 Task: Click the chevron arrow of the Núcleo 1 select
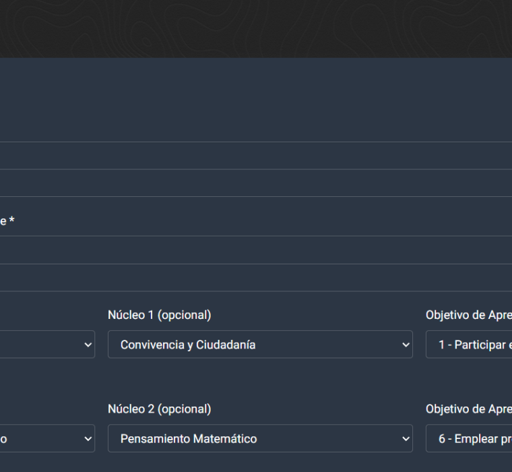[x=405, y=345]
